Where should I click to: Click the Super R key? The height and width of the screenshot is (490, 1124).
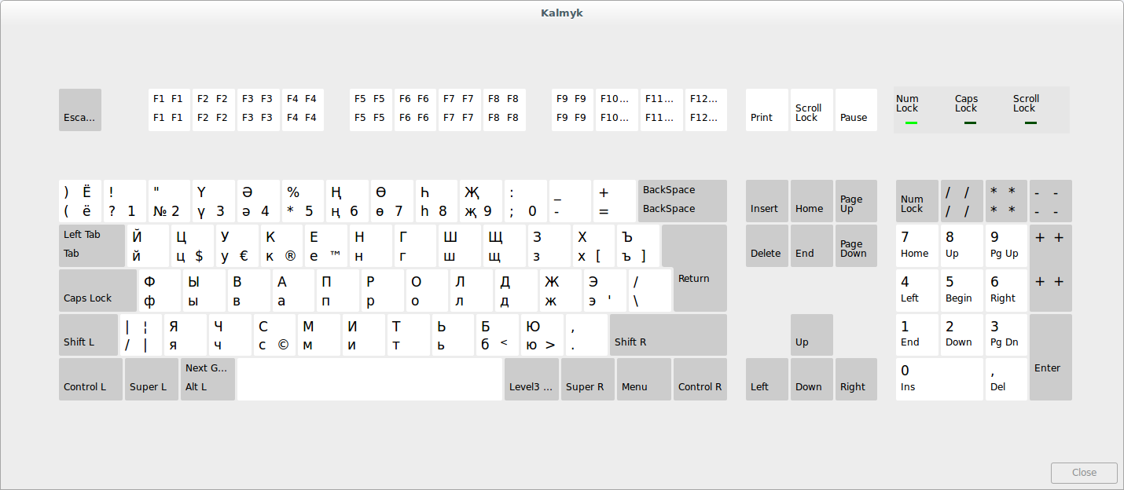pos(588,379)
